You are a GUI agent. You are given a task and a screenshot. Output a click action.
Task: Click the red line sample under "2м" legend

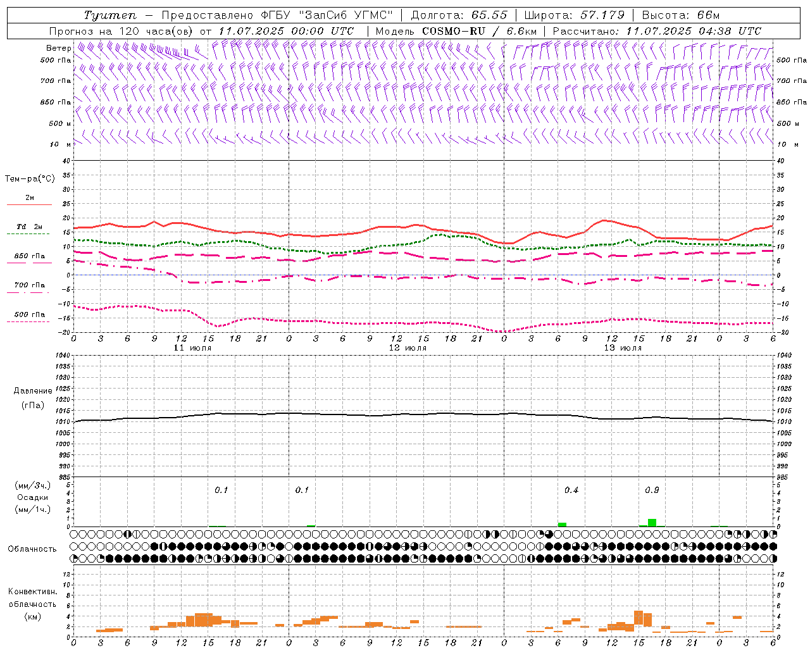point(29,204)
